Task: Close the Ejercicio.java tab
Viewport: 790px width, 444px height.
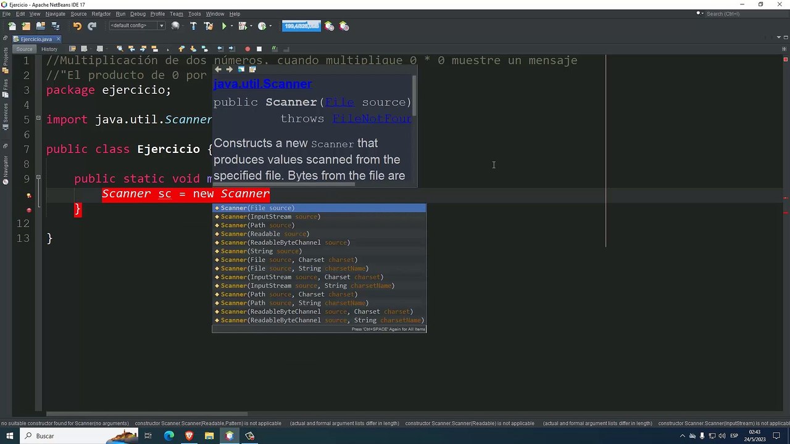Action: pyautogui.click(x=59, y=39)
